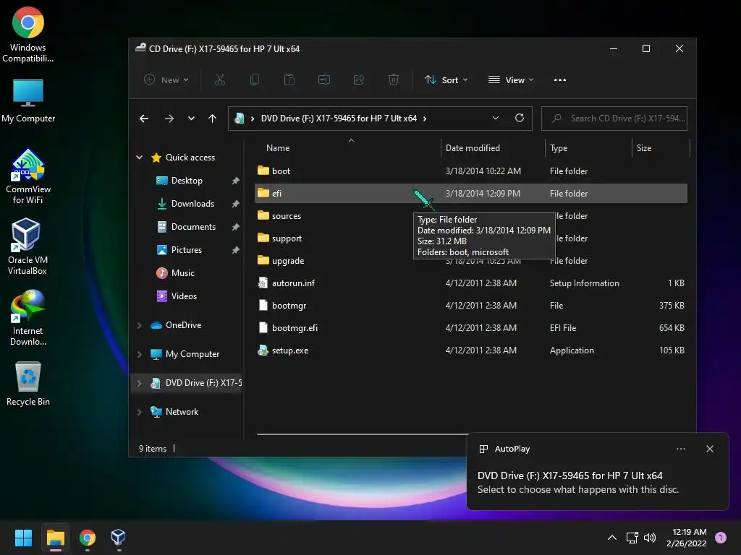Select the setup.exe application
Screen dimensions: 741x555
[470, 350]
